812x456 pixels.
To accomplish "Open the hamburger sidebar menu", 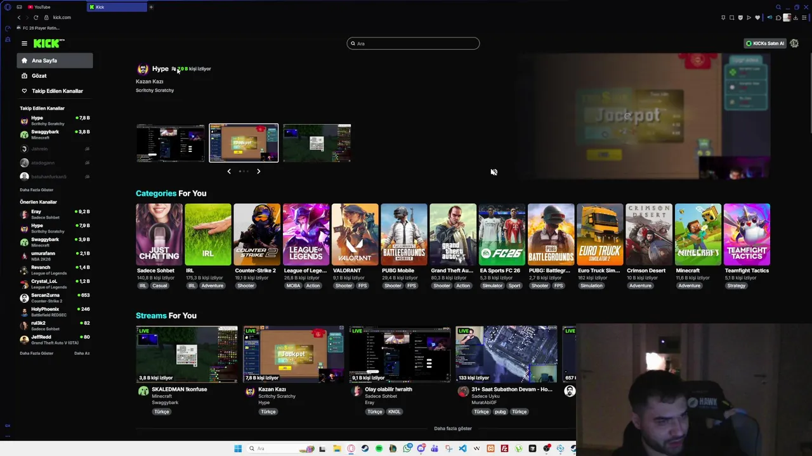I will pos(24,43).
